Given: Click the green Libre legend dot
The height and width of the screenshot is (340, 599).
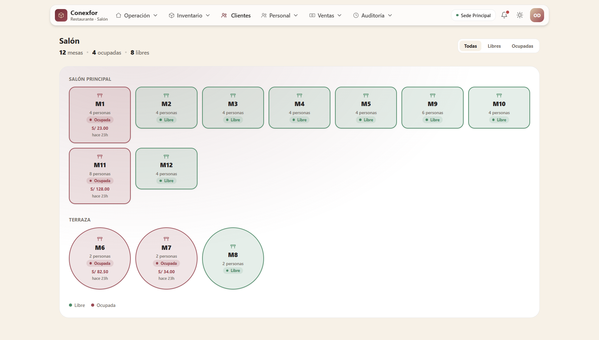Looking at the screenshot, I should point(71,305).
